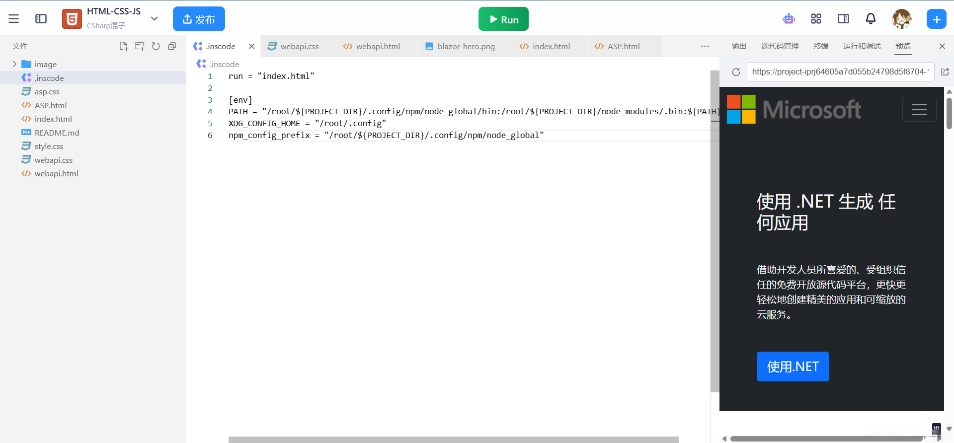The image size is (954, 443).
Task: Close the right preview panel
Action: coord(942,46)
